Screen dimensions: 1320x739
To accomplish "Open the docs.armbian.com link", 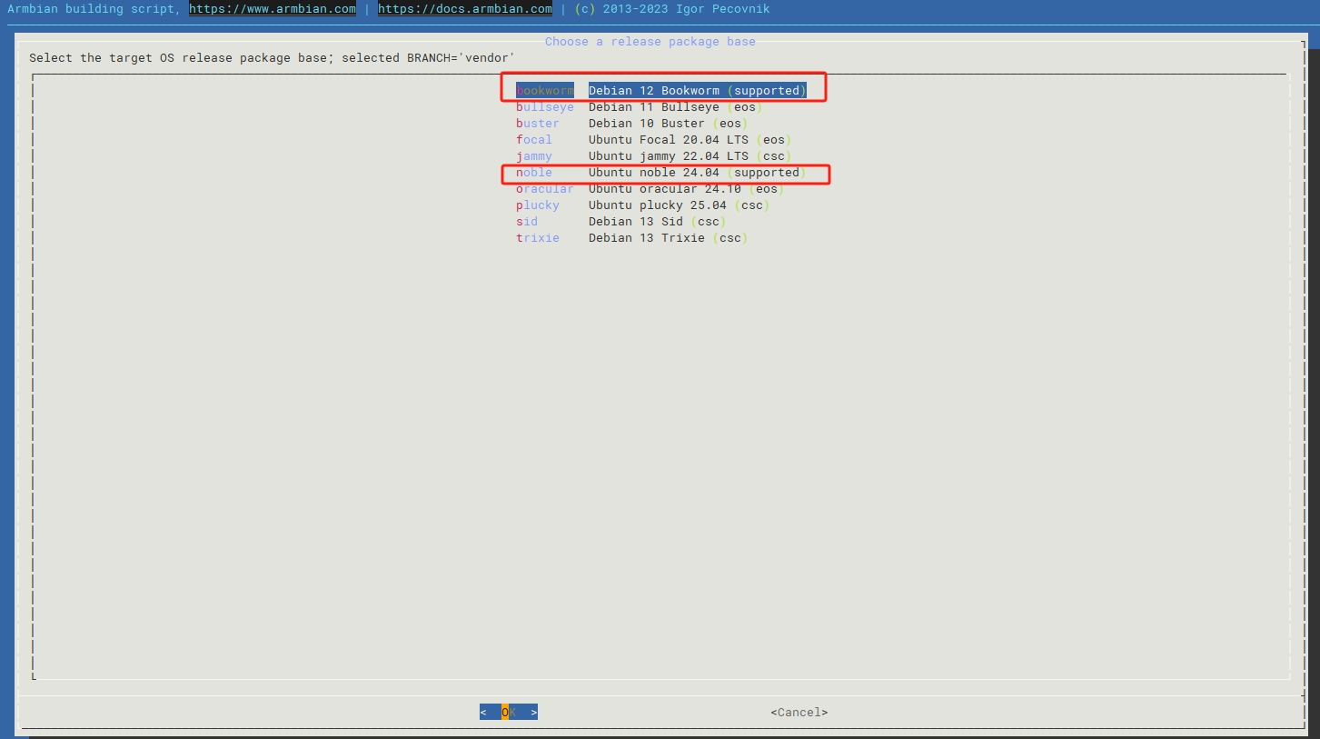I will 465,9.
